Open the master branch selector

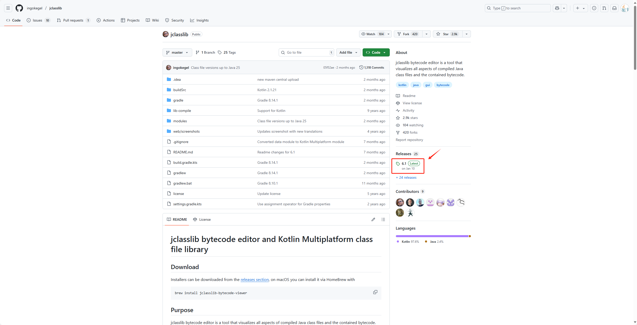point(177,52)
